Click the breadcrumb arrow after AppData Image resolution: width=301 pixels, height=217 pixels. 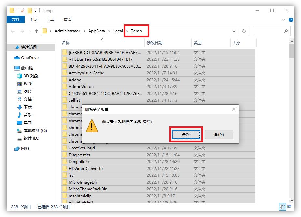110,31
